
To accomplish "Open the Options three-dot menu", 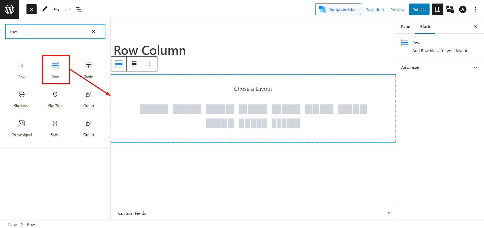I will point(475,9).
